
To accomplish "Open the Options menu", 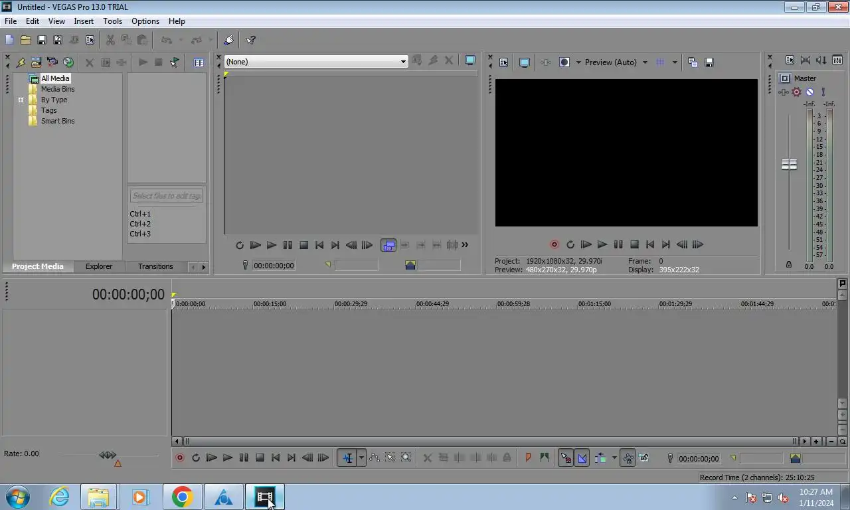I will (x=145, y=21).
